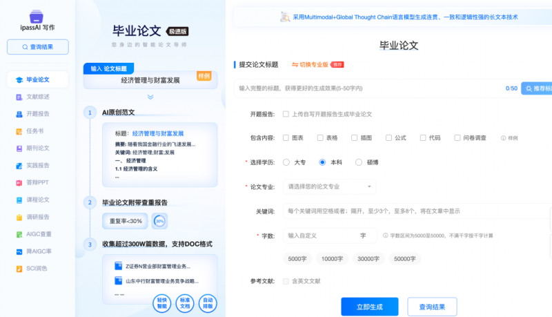
Task: Enable the 问卷调查 checkbox
Action: (x=457, y=137)
